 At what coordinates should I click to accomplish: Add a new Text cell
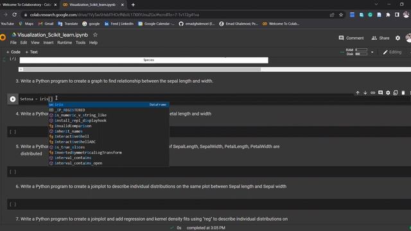coord(31,52)
